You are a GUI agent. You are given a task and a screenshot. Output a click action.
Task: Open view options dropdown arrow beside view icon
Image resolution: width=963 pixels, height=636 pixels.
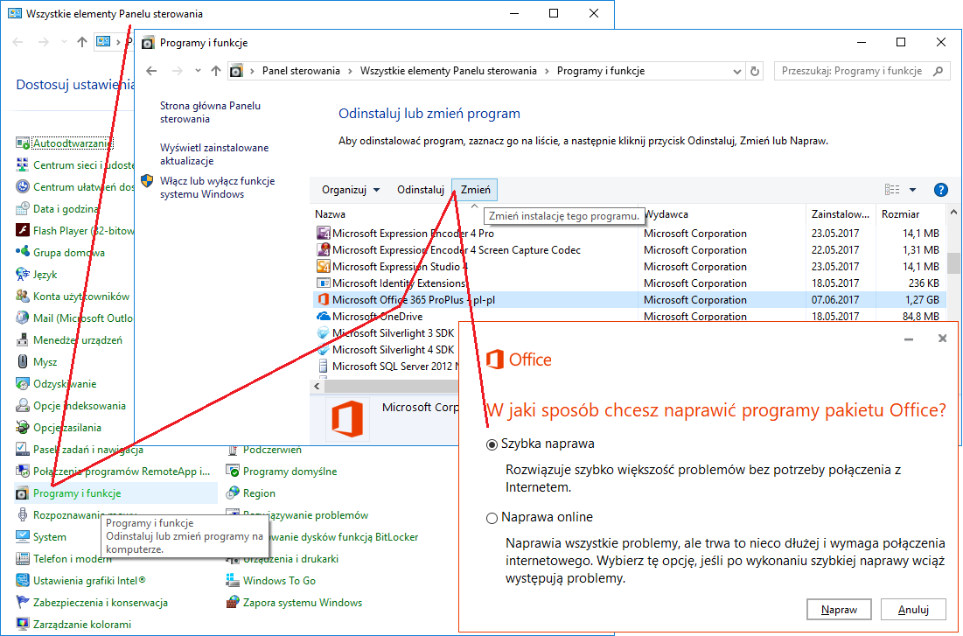tap(912, 190)
